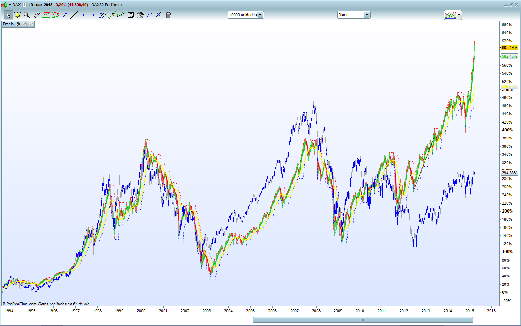Select the arrow cursor tool
521x326 pixels.
click(x=8, y=15)
